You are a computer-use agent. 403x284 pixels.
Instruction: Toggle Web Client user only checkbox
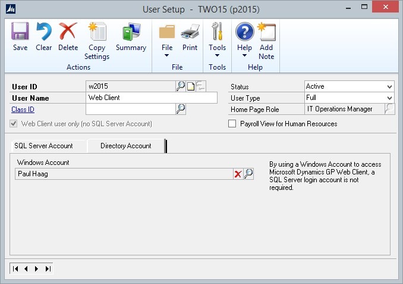(x=15, y=124)
